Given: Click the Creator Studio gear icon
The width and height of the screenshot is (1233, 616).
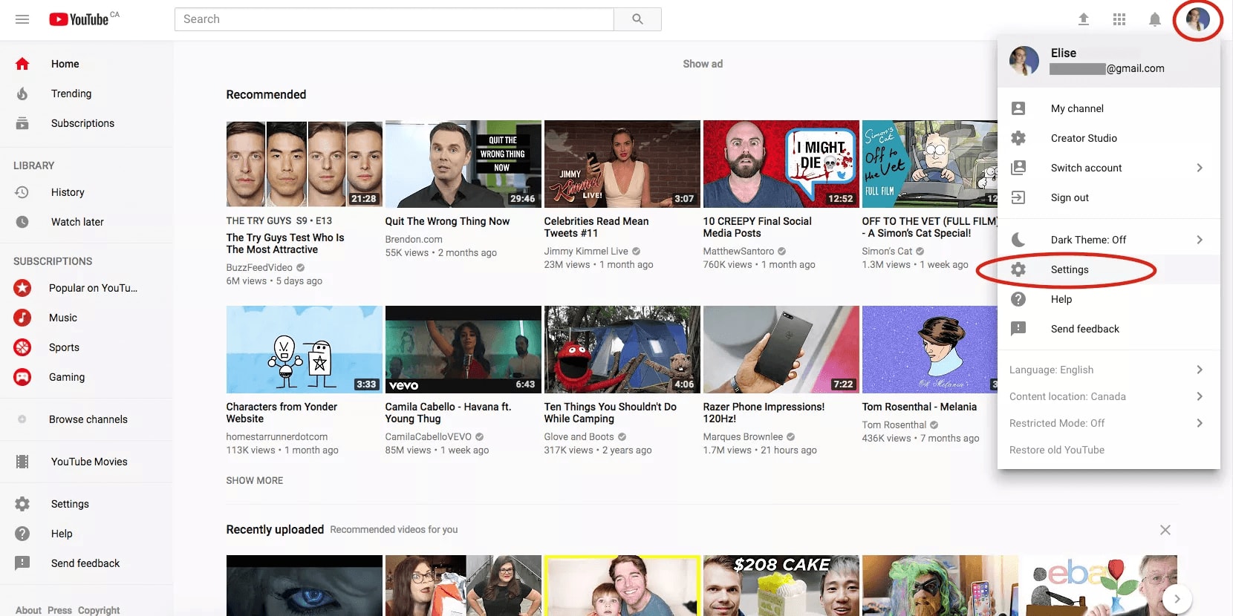Looking at the screenshot, I should coord(1018,138).
